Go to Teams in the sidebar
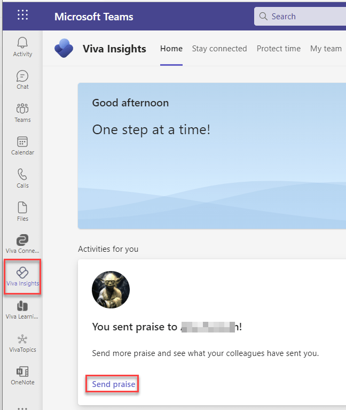 [x=22, y=113]
